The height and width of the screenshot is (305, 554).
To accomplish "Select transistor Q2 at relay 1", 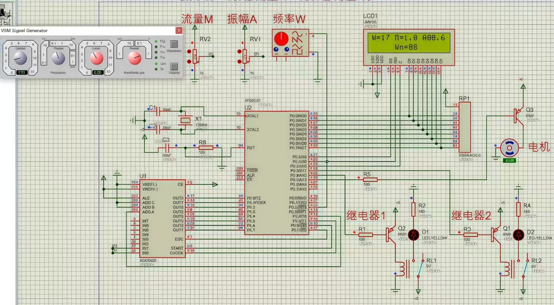I will point(391,235).
